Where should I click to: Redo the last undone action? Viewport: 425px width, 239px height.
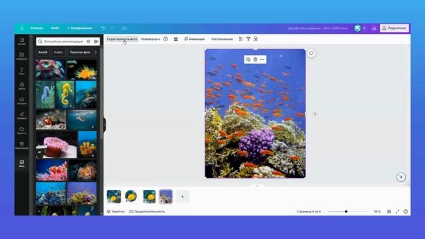[x=113, y=28]
